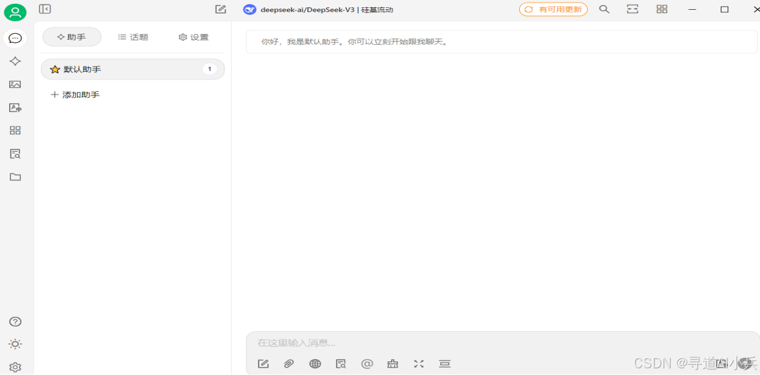Open the mini apps grid in top bar
This screenshot has height=375, width=760.
[662, 9]
